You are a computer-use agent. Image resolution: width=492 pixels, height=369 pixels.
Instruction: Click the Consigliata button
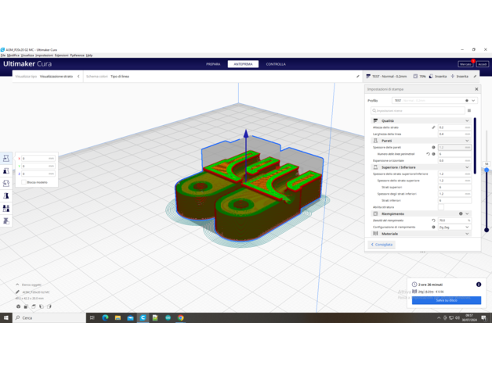[x=382, y=245]
